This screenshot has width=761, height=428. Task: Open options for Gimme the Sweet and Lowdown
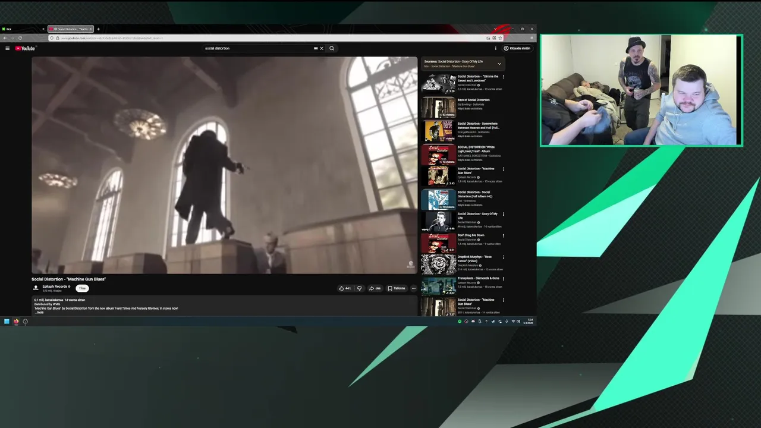504,77
